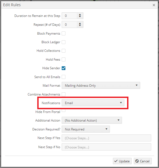The image size is (159, 168).
Task: Check the Combine Attachments box
Action: tap(64, 94)
